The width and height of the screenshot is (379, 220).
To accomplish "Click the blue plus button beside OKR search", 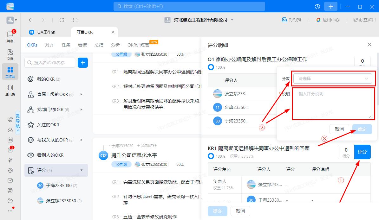I will click(83, 63).
